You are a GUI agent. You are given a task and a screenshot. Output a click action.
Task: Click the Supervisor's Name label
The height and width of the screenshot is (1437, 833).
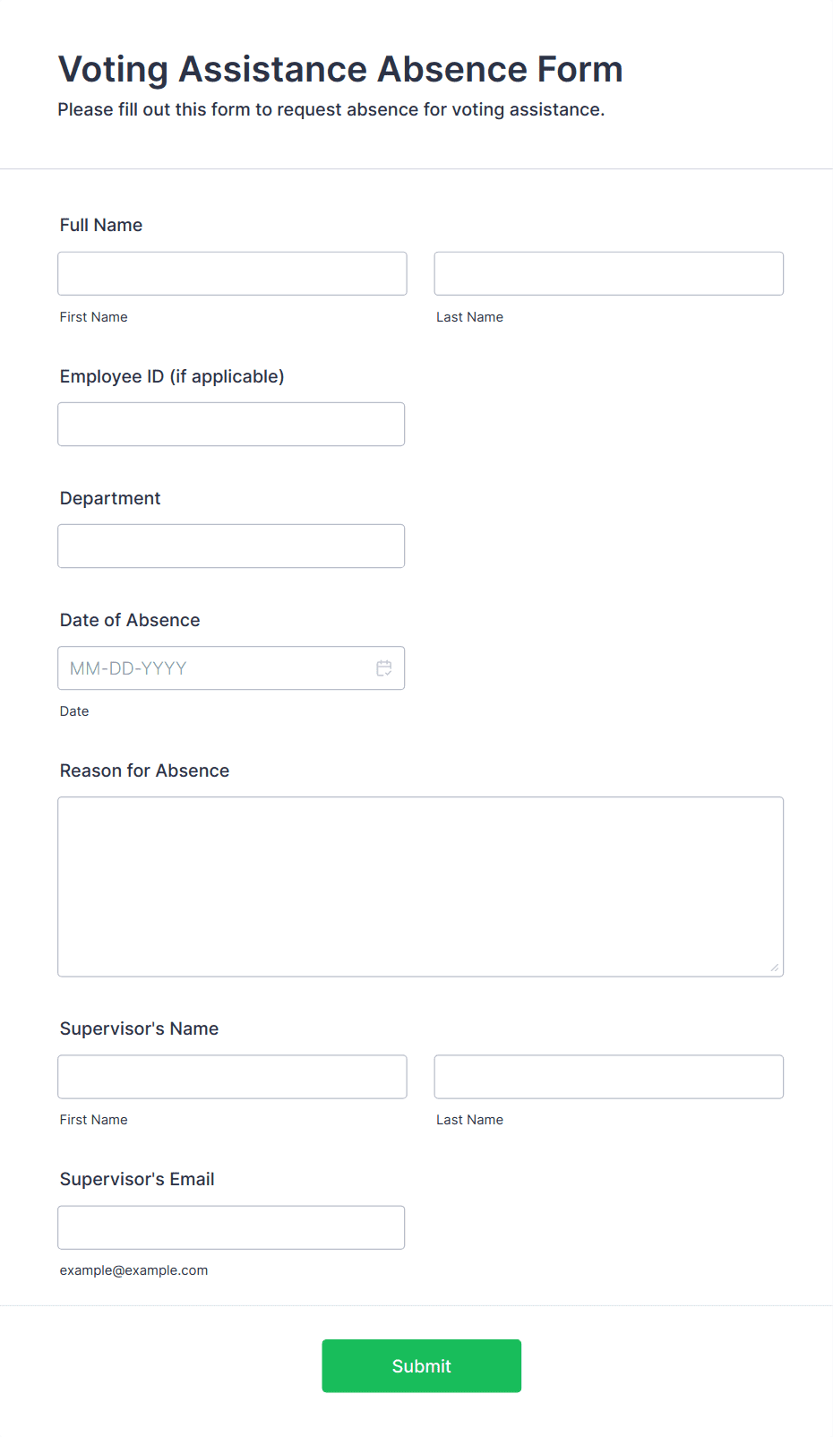pyautogui.click(x=139, y=1028)
